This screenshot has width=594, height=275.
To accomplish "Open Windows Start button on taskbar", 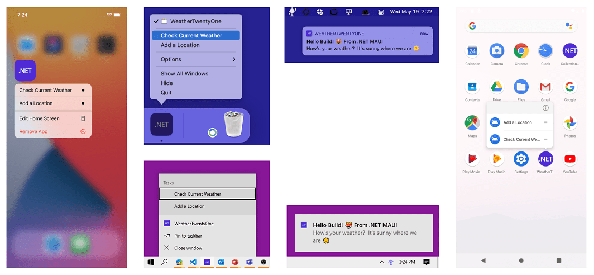I will pos(150,262).
